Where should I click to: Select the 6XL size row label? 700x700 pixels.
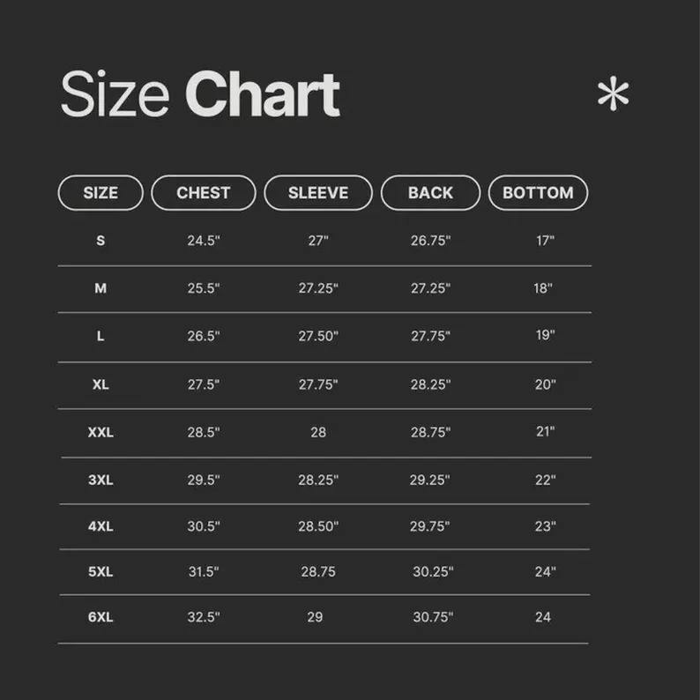[101, 617]
